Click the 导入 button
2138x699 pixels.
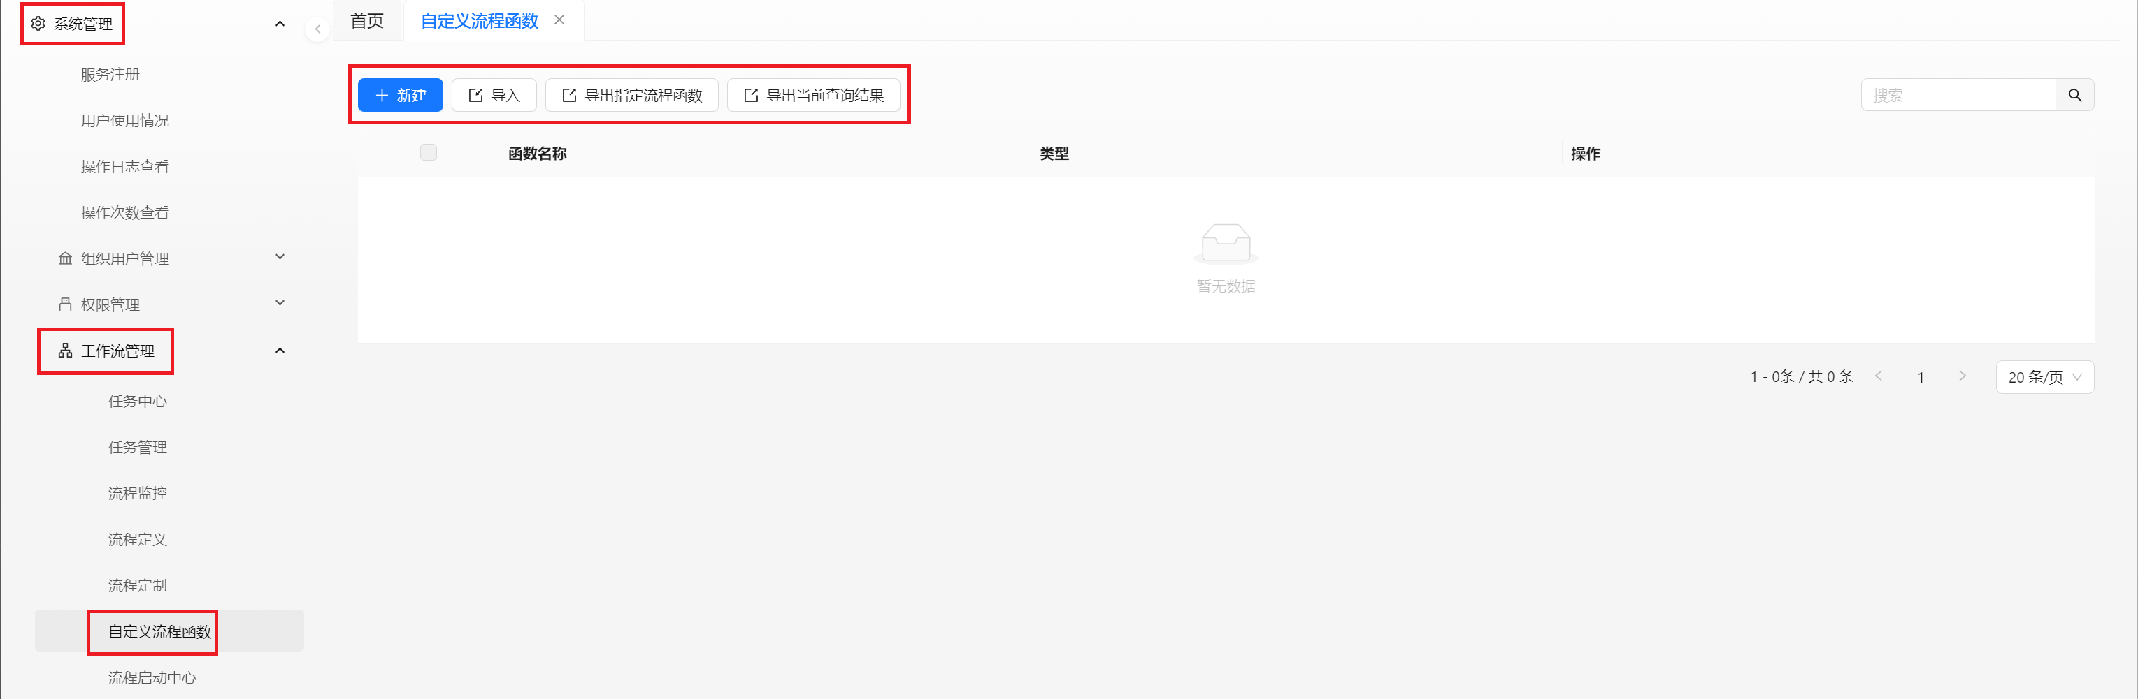(x=494, y=96)
